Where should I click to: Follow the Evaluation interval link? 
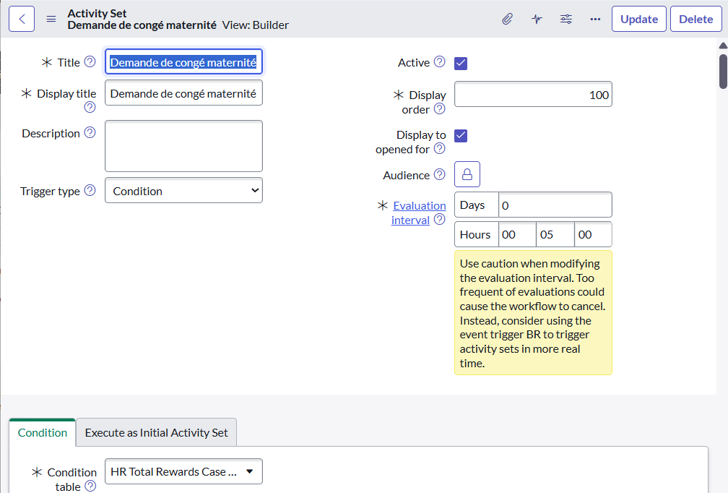pyautogui.click(x=419, y=213)
